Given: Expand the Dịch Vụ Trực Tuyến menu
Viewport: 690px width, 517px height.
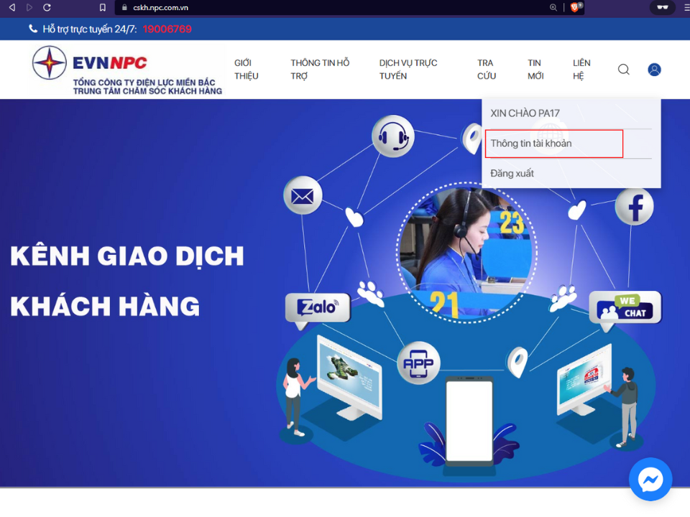Looking at the screenshot, I should tap(408, 70).
